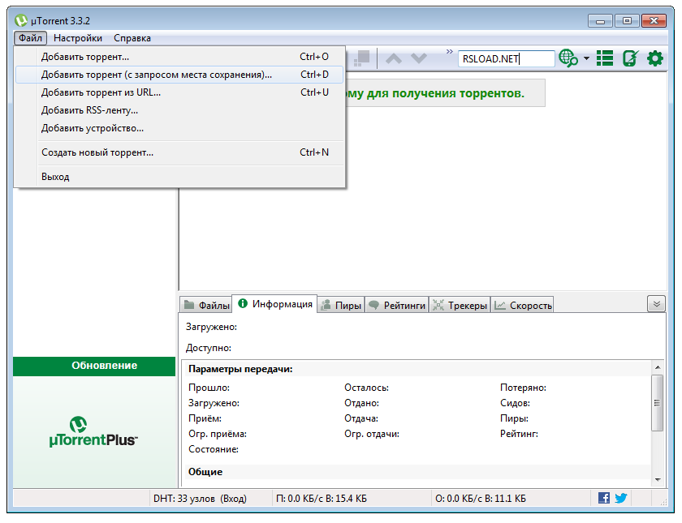The width and height of the screenshot is (682, 523).
Task: Open the Рейтинги tab
Action: (x=397, y=306)
